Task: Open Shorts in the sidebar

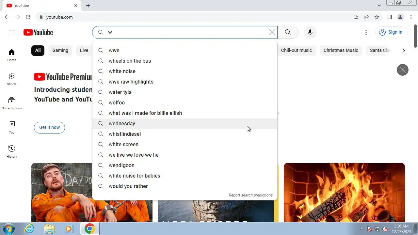Action: pos(12,79)
